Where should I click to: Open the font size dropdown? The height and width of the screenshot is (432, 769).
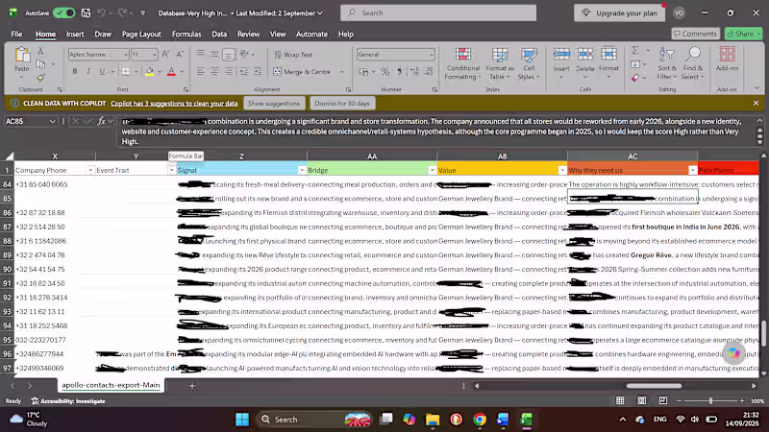coord(154,55)
